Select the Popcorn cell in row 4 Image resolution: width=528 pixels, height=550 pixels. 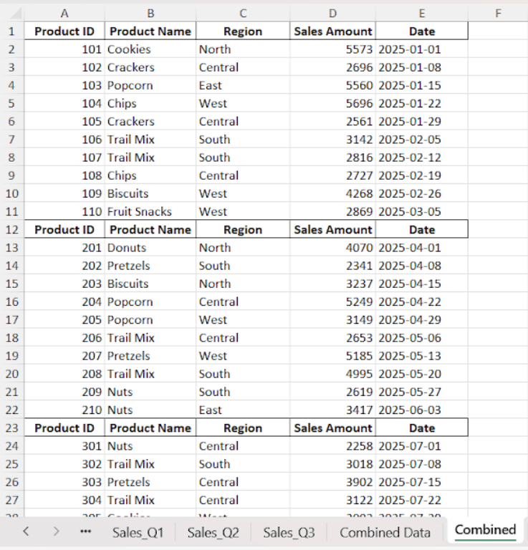click(x=150, y=85)
